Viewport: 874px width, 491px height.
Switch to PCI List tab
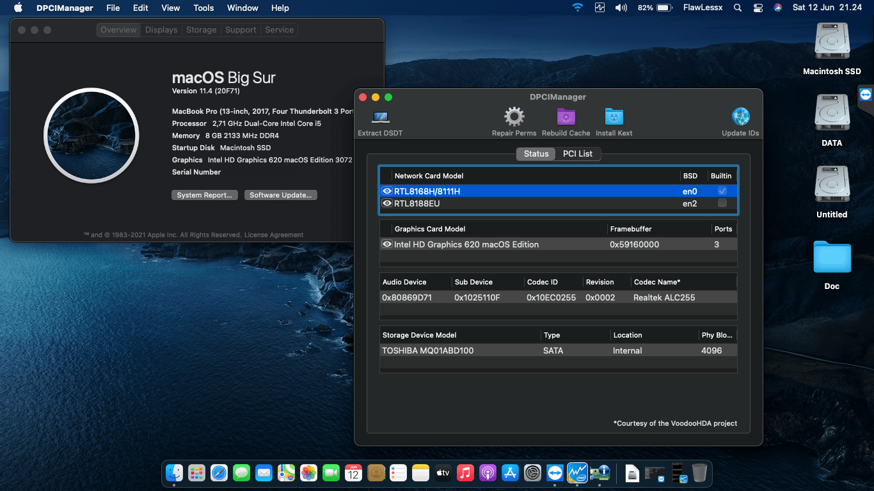coord(578,153)
